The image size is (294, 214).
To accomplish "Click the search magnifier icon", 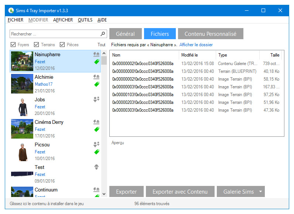I will click(103, 34).
